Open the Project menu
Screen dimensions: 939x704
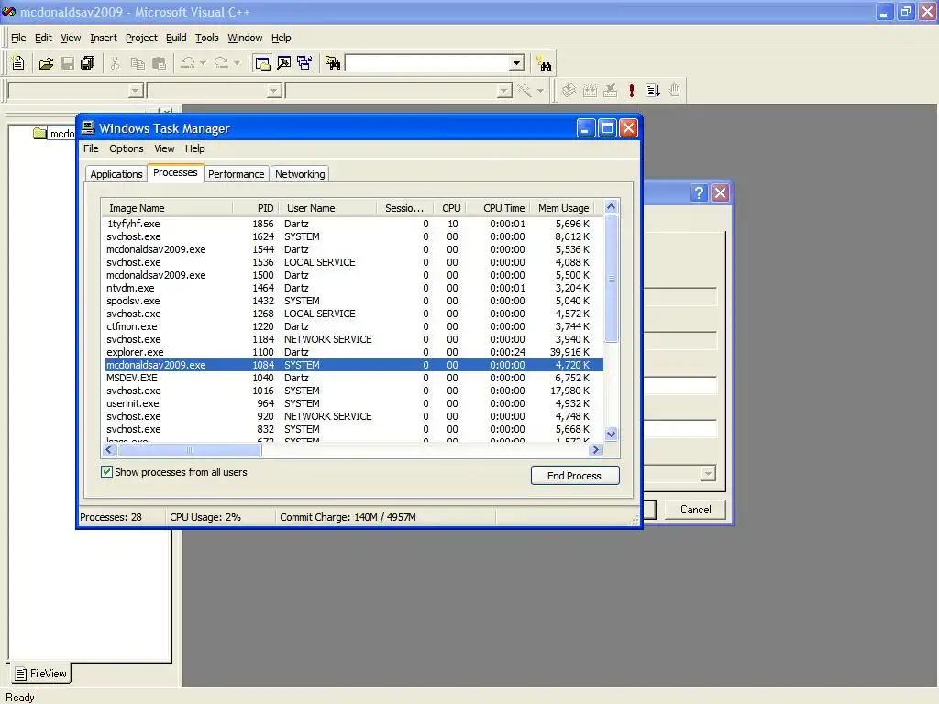tap(141, 38)
